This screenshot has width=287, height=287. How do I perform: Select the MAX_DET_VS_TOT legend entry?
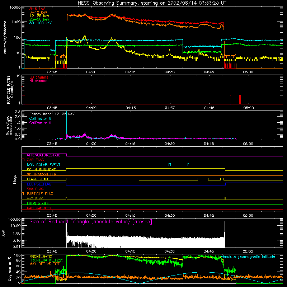44,264
